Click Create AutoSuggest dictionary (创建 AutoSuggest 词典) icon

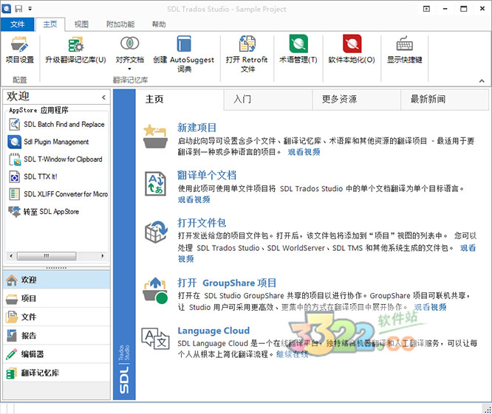184,44
